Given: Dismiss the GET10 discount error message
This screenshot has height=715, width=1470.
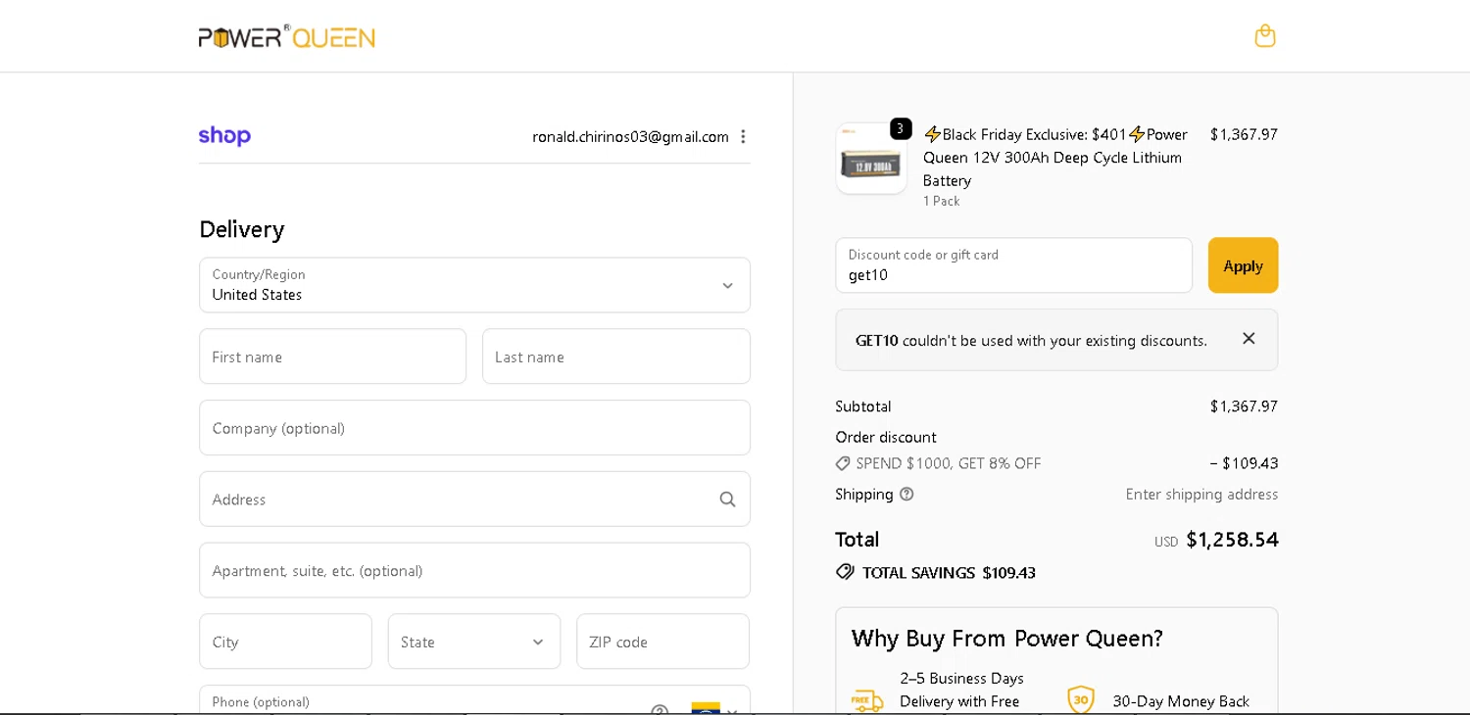Looking at the screenshot, I should 1249,339.
